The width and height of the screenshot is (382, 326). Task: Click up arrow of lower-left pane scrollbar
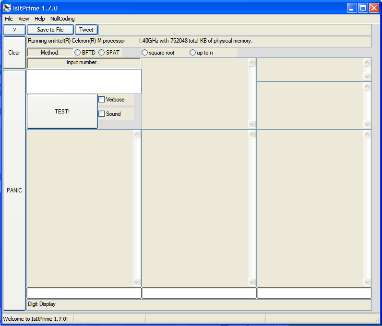click(137, 134)
